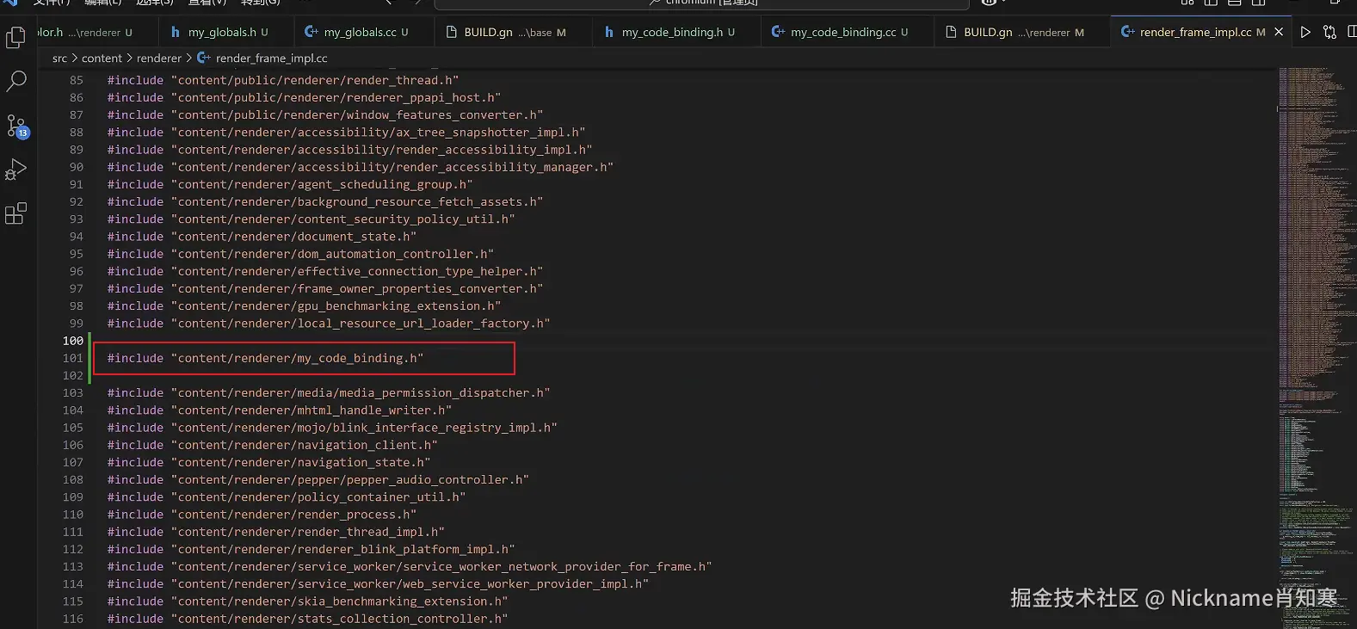Viewport: 1357px width, 629px height.
Task: Open the Run and Debug view
Action: click(x=15, y=170)
